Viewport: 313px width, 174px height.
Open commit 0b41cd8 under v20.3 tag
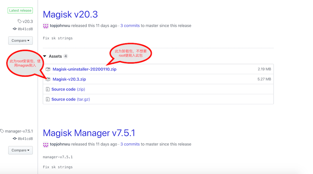point(25,29)
